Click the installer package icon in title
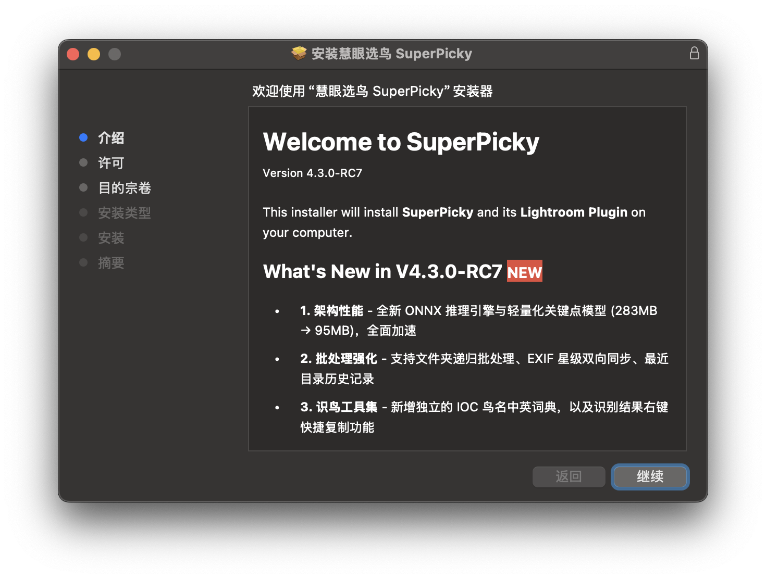This screenshot has height=579, width=766. pos(299,53)
